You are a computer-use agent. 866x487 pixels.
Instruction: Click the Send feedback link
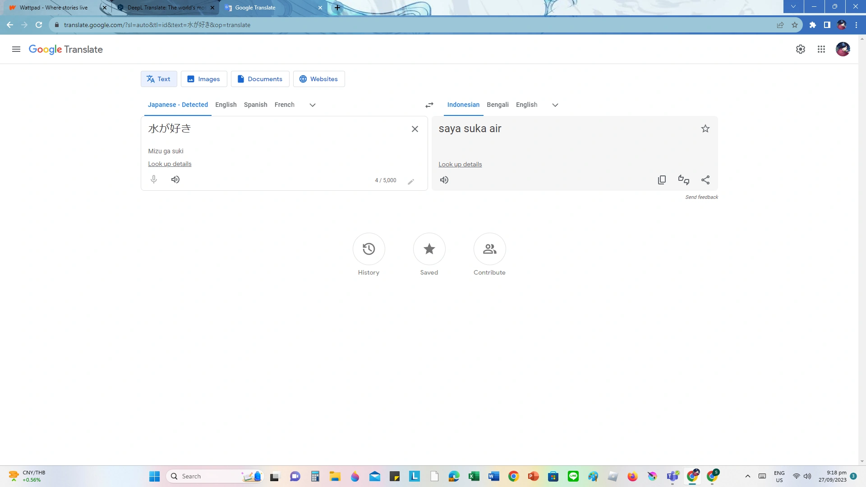tap(701, 197)
